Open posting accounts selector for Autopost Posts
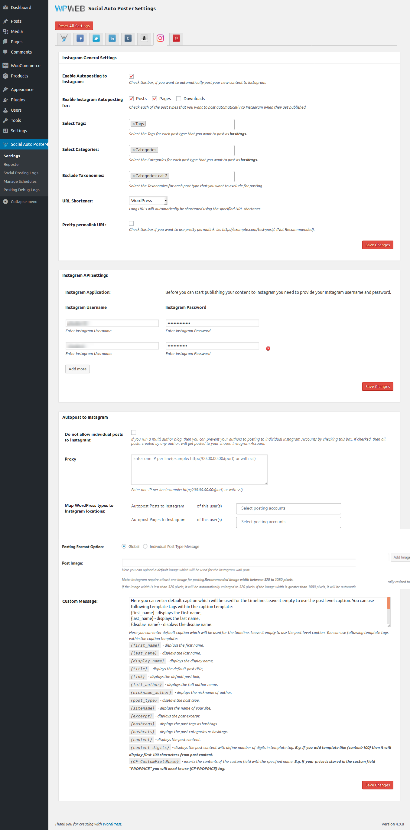Screen dimensions: 410x830 point(288,508)
